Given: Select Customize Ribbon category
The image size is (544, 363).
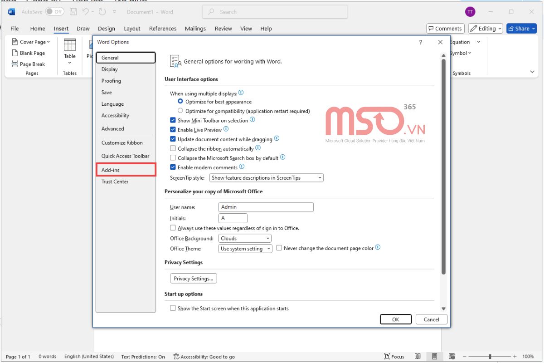Looking at the screenshot, I should click(126, 142).
